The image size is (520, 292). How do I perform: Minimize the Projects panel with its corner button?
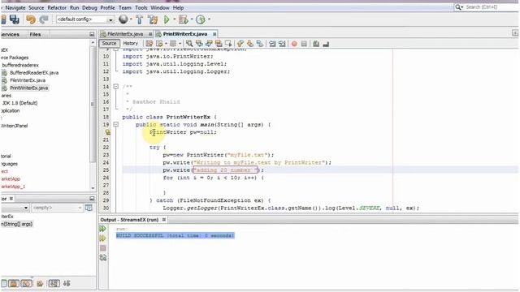point(92,34)
